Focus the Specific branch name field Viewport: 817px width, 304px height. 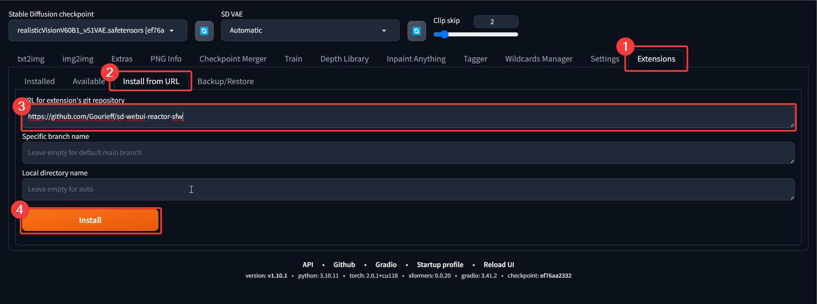click(408, 153)
